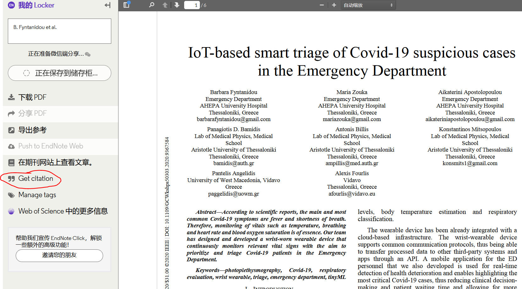This screenshot has width=522, height=289.
Task: Open the 自动缩放 zoom dropdown
Action: click(x=368, y=5)
